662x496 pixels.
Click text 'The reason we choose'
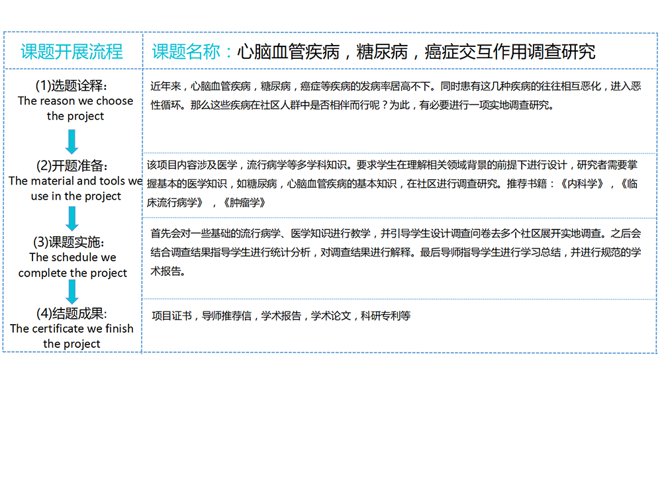tap(75, 101)
